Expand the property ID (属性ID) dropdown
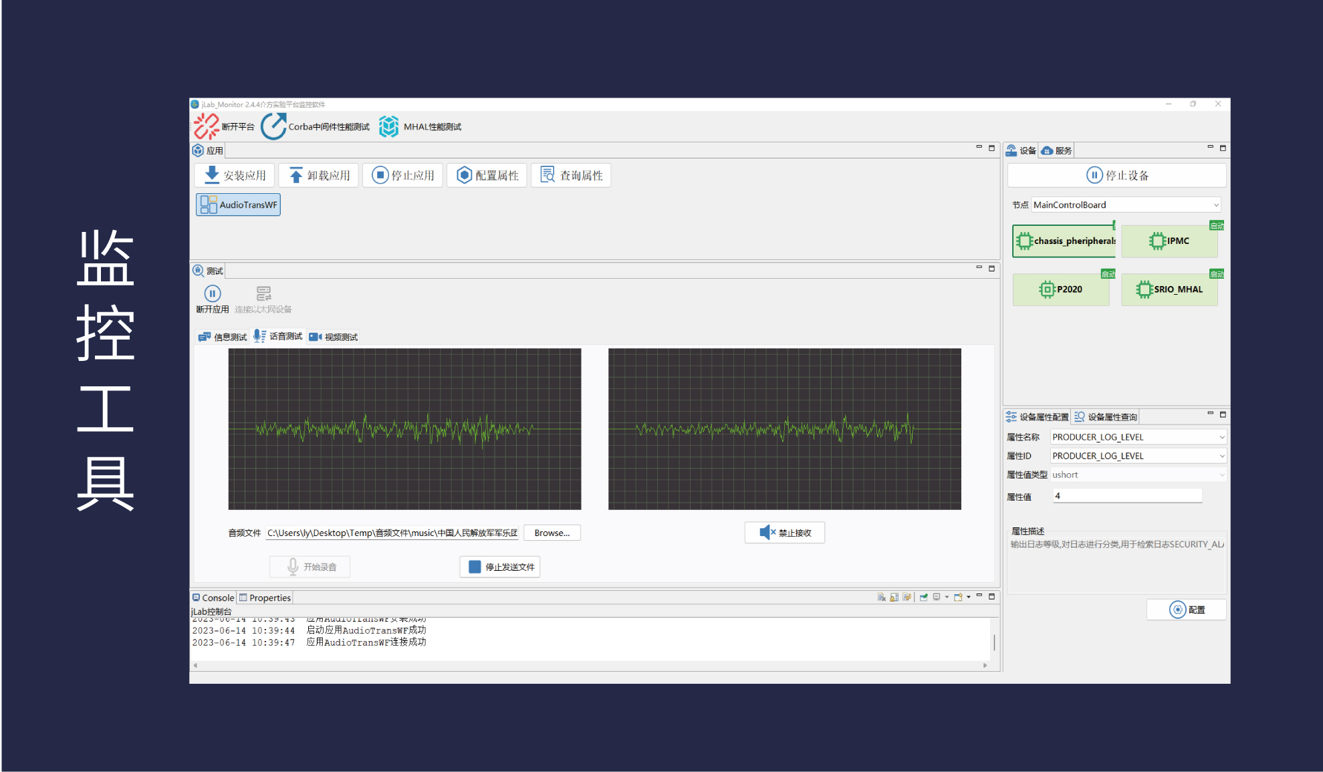1323x772 pixels. click(x=1221, y=456)
